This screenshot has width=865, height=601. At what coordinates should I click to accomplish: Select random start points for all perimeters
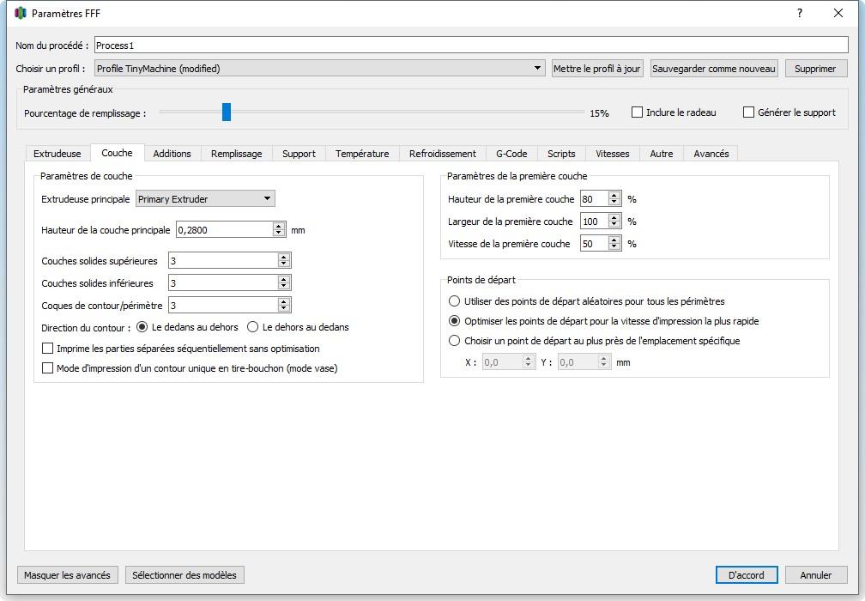[454, 301]
